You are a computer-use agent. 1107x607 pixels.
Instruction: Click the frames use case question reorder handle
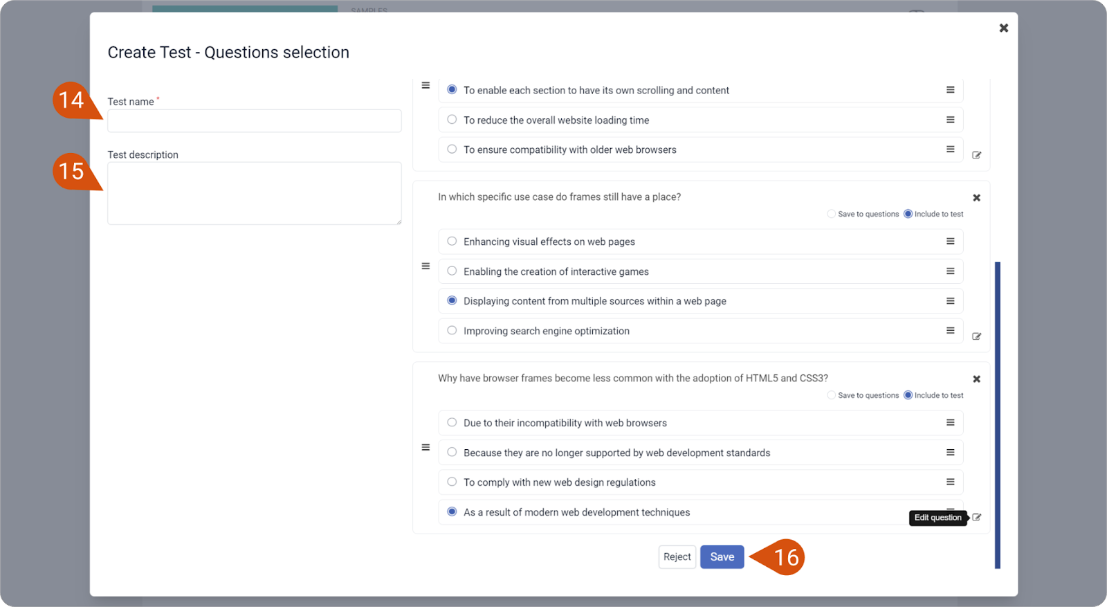pos(426,266)
